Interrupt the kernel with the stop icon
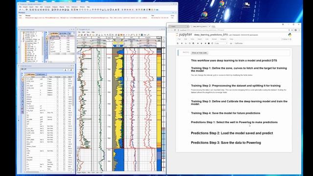 209,44
